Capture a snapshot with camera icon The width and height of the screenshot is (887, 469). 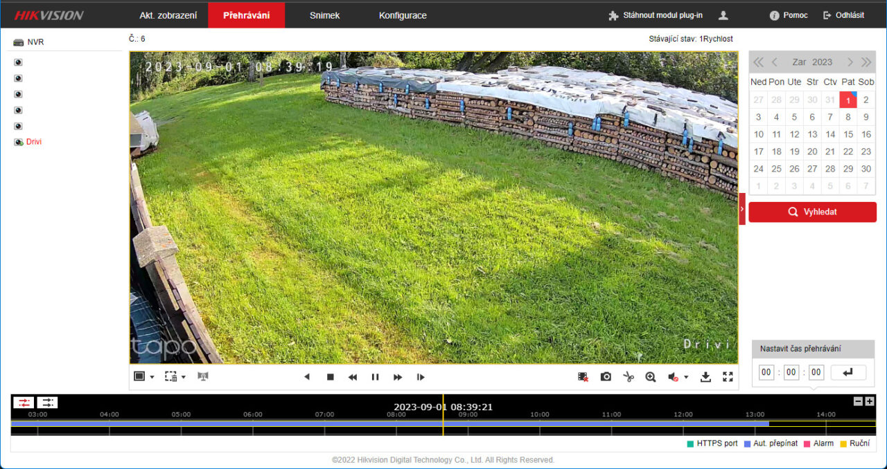606,377
